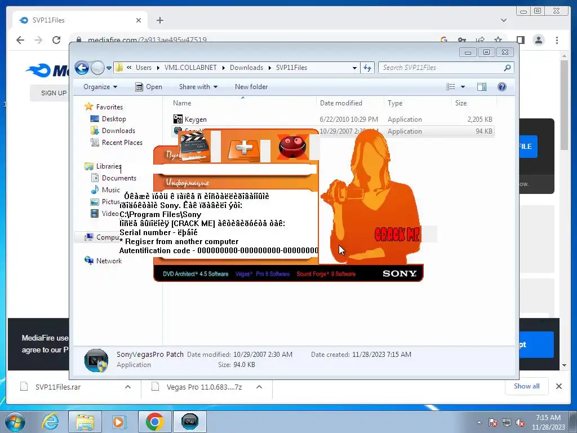Open Favorites in the navigation pane
Viewport: 577px width, 433px height.
coord(109,107)
